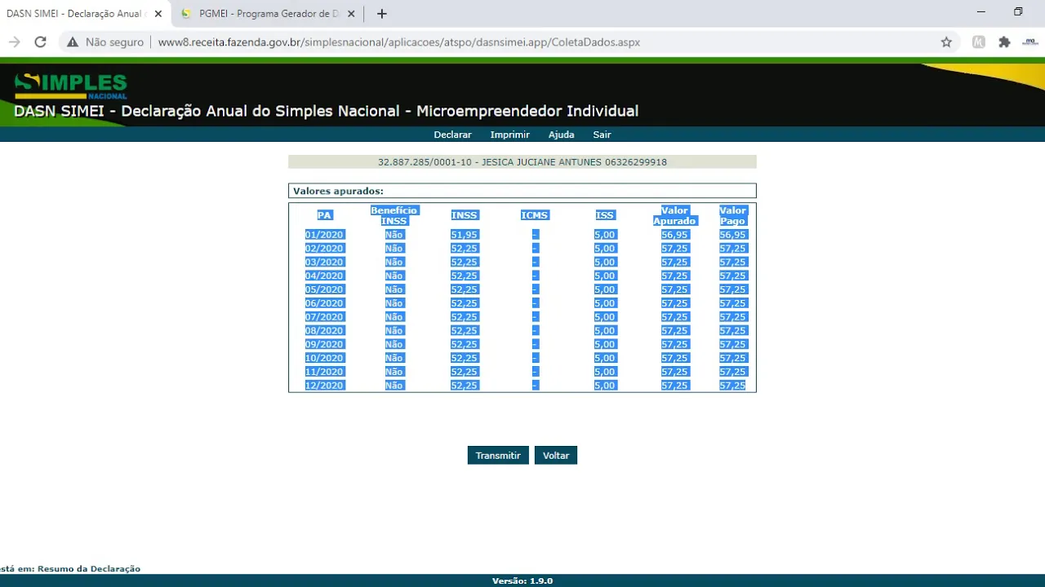Screen dimensions: 1045x587
Task: Click the 08/2020 period cell
Action: tap(325, 331)
